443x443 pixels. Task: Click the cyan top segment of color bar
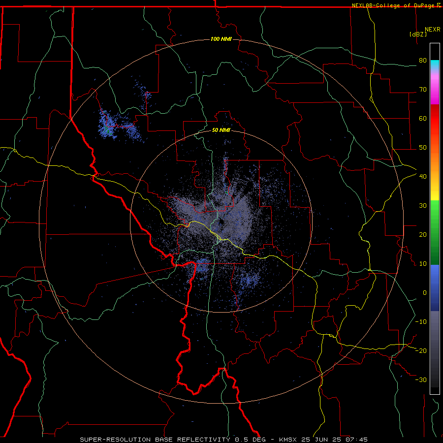(435, 65)
